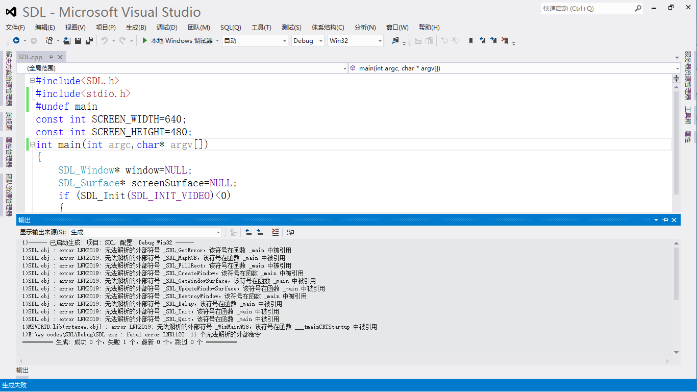Collapse the #include region outline toggle
The width and height of the screenshot is (697, 392).
pyautogui.click(x=32, y=81)
